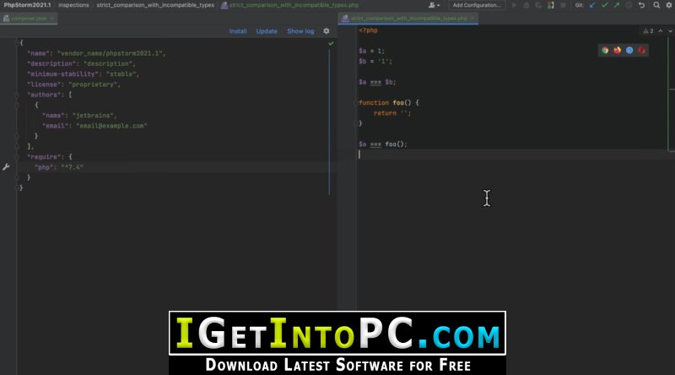Viewport: 675px width, 375px height.
Task: Click the $a = 1; line
Action: pos(371,51)
